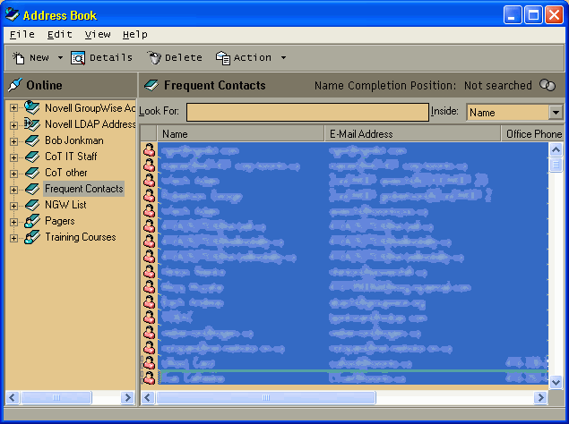Select Bob Jonkman address book

tap(74, 140)
